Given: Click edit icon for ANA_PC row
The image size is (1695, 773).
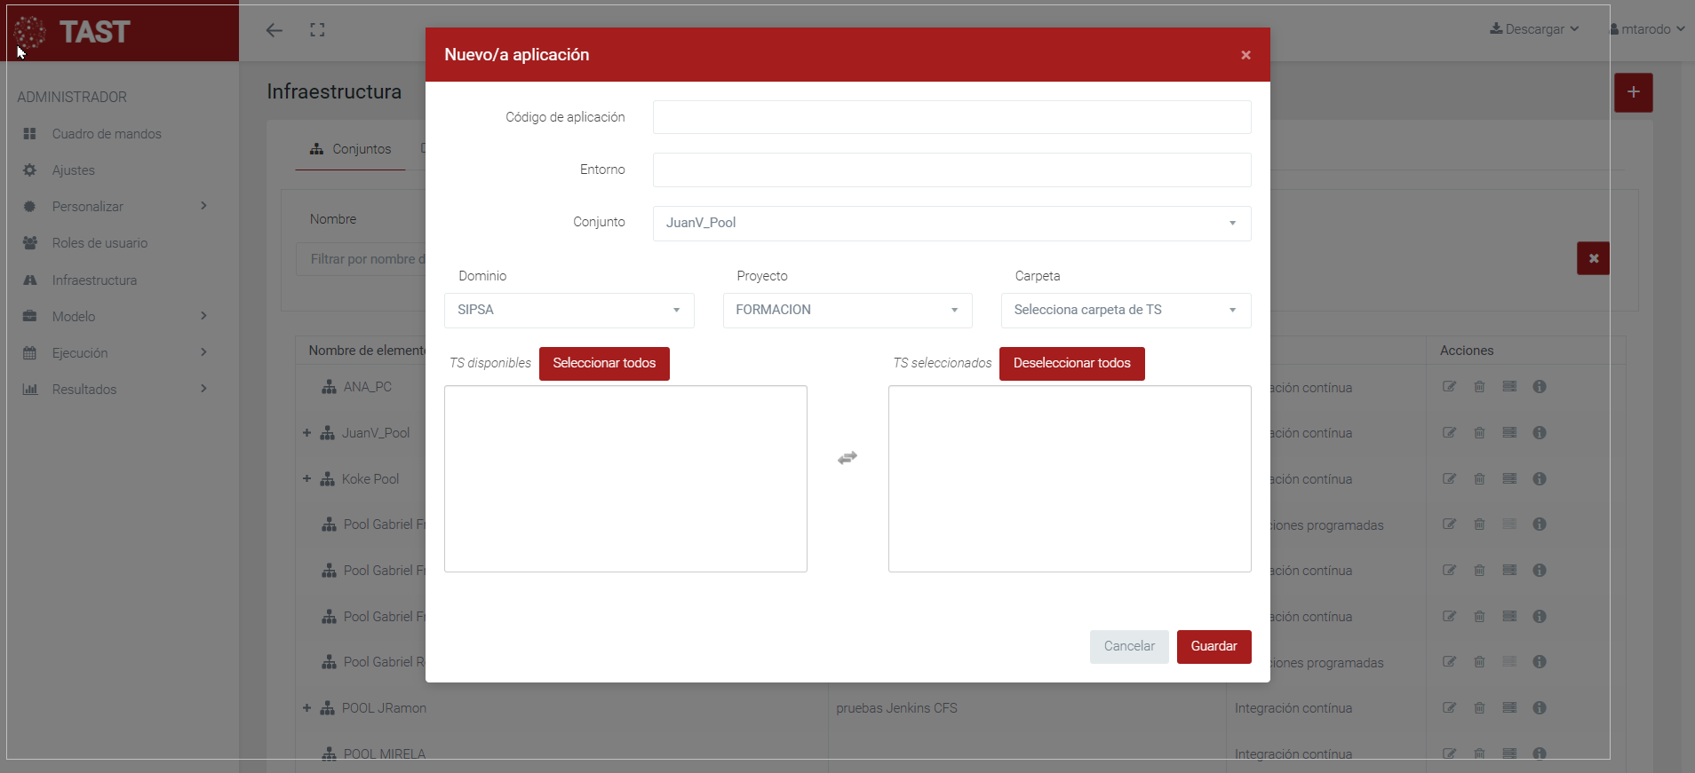Looking at the screenshot, I should pos(1449,387).
